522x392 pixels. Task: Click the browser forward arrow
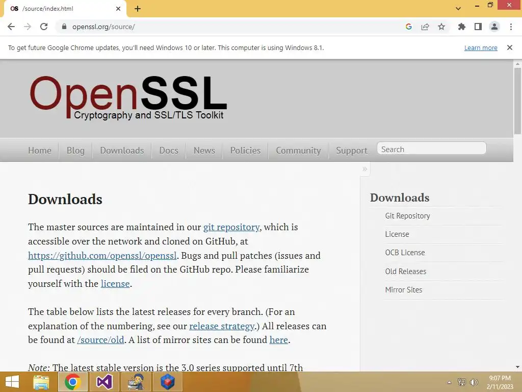point(28,27)
